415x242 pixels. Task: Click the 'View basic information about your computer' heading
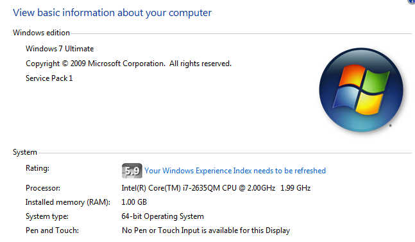pos(112,13)
